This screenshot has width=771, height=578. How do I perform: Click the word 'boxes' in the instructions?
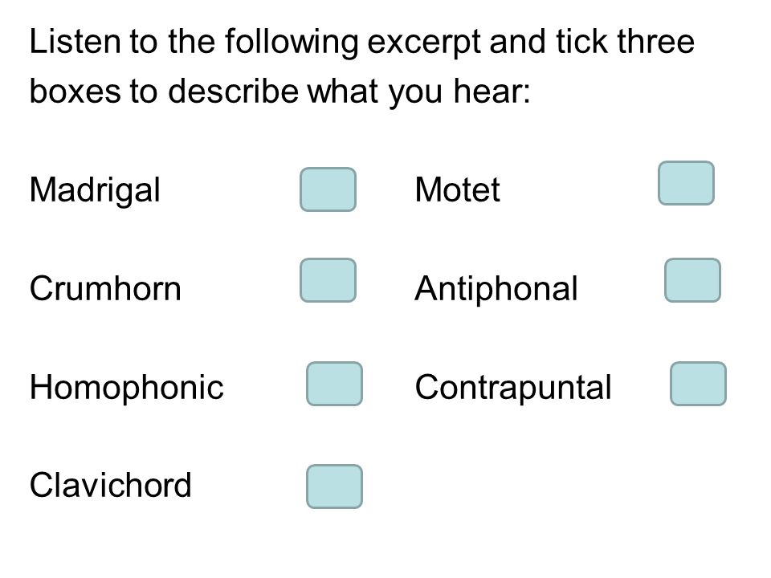(x=75, y=92)
